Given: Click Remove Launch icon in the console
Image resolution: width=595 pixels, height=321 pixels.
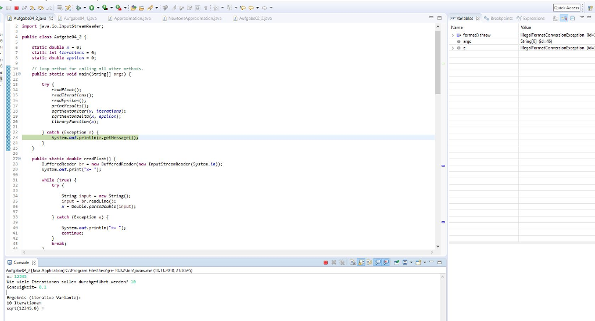Looking at the screenshot, I should 334,262.
